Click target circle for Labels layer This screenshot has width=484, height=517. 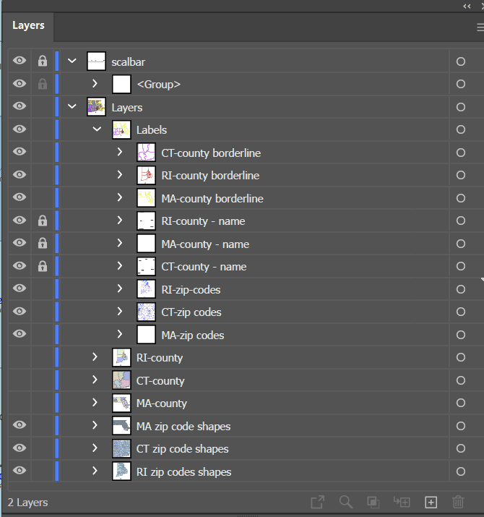[461, 129]
